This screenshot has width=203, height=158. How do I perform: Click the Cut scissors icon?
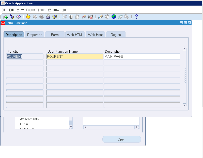pos(64,17)
